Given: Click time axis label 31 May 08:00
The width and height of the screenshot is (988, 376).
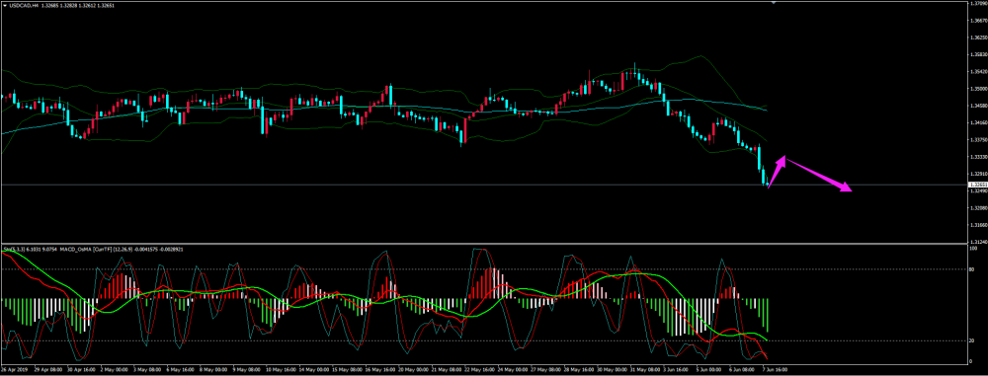Looking at the screenshot, I should click(645, 370).
